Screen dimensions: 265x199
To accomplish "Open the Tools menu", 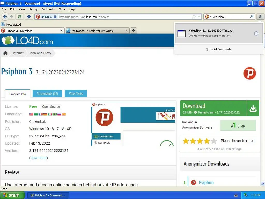I will click(x=62, y=9).
